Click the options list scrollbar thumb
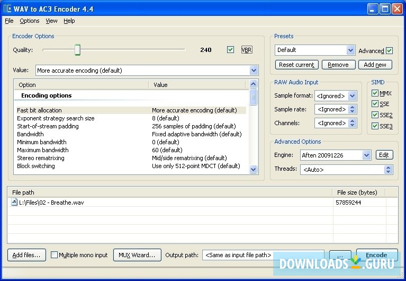Screen dimensions: 406x281 coord(253,97)
